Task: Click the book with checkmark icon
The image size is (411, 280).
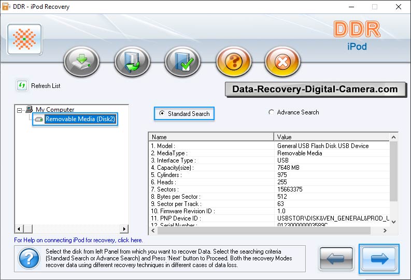Action: coord(183,62)
